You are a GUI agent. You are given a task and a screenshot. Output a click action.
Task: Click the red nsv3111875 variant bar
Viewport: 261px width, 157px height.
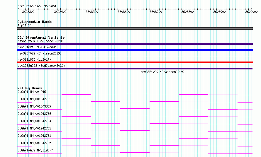click(135, 62)
